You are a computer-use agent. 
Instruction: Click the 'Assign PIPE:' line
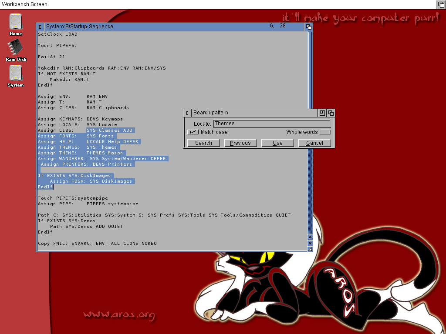(88, 204)
